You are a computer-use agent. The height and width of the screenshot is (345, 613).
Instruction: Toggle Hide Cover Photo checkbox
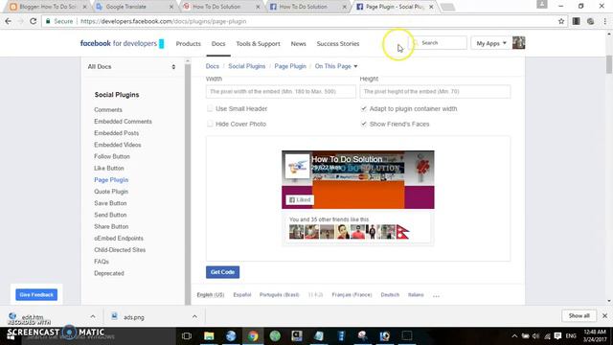tap(210, 124)
